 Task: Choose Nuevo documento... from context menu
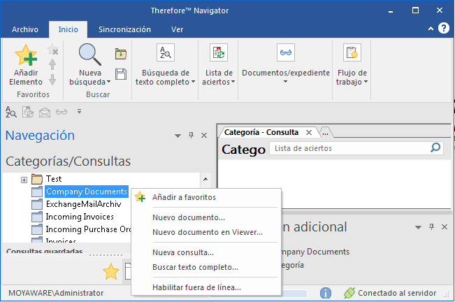pyautogui.click(x=189, y=217)
